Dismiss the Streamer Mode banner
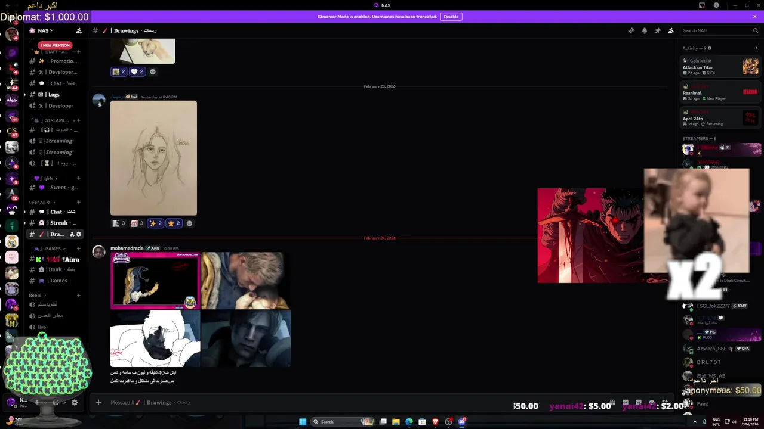Viewport: 764px width, 429px height. (755, 17)
